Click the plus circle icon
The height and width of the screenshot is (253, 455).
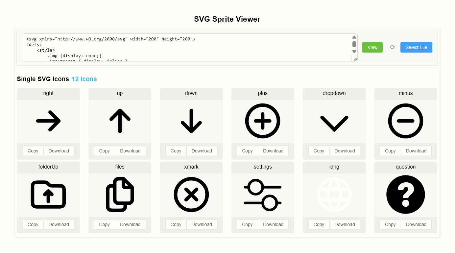point(263,121)
